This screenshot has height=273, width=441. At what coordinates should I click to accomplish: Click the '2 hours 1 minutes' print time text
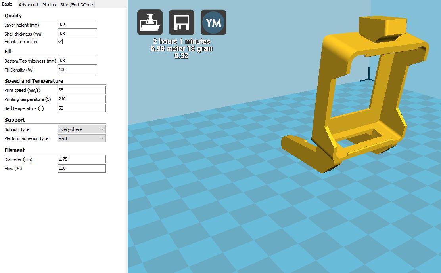(182, 42)
